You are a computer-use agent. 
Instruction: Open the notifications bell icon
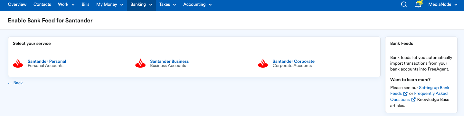coord(418,4)
